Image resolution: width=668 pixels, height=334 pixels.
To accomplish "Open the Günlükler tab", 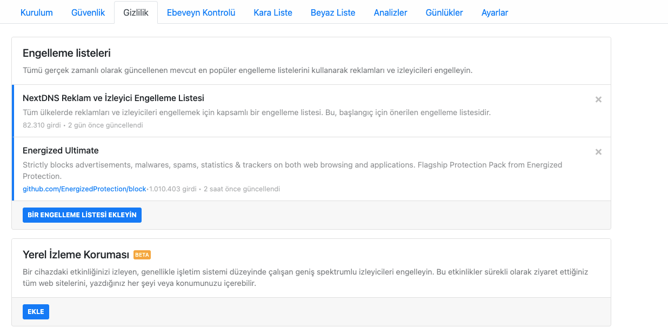I will tap(444, 12).
